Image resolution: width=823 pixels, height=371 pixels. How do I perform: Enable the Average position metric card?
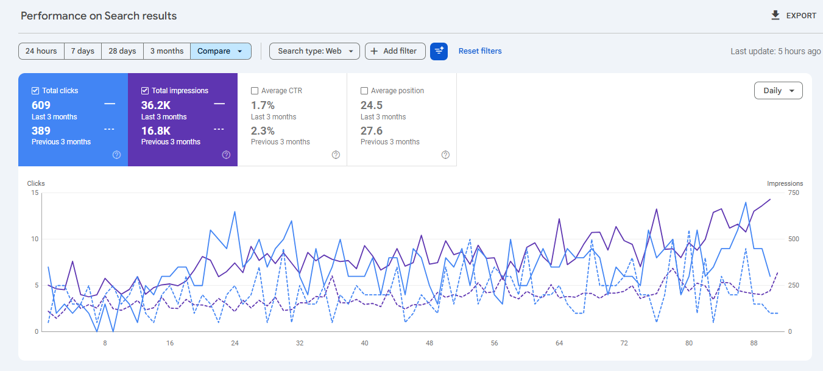pos(364,90)
